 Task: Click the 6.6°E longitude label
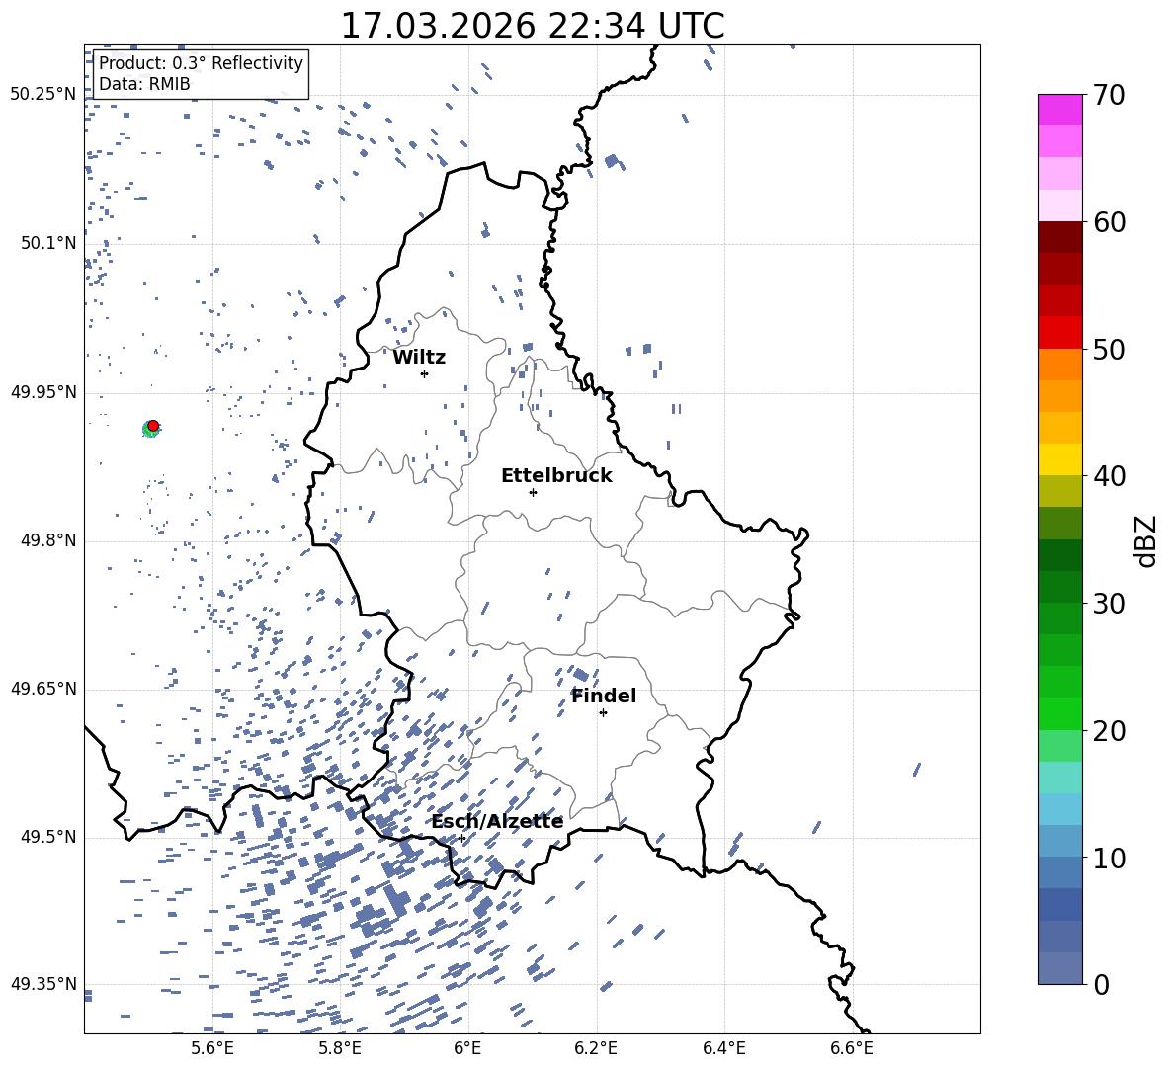tap(852, 1048)
